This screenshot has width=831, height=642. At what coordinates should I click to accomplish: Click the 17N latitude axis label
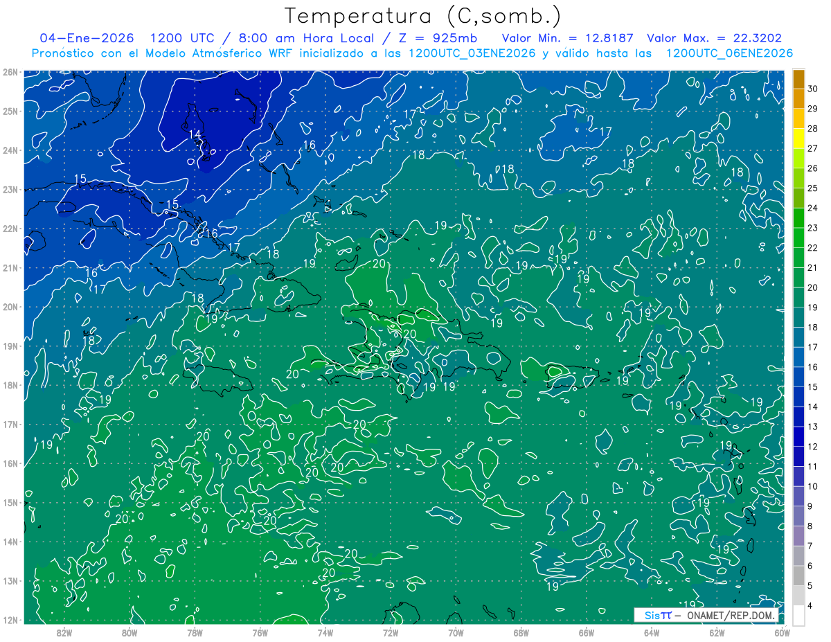click(x=10, y=424)
